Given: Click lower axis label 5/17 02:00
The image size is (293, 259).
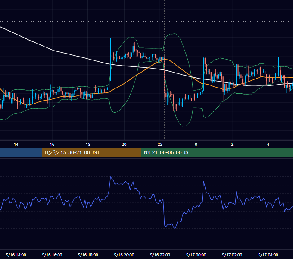Looking at the screenshot, I should pos(232,255).
